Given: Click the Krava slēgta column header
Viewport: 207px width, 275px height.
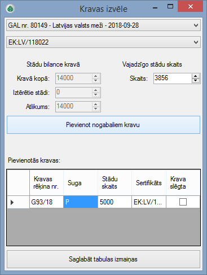Looking at the screenshot, I should coord(183,183).
